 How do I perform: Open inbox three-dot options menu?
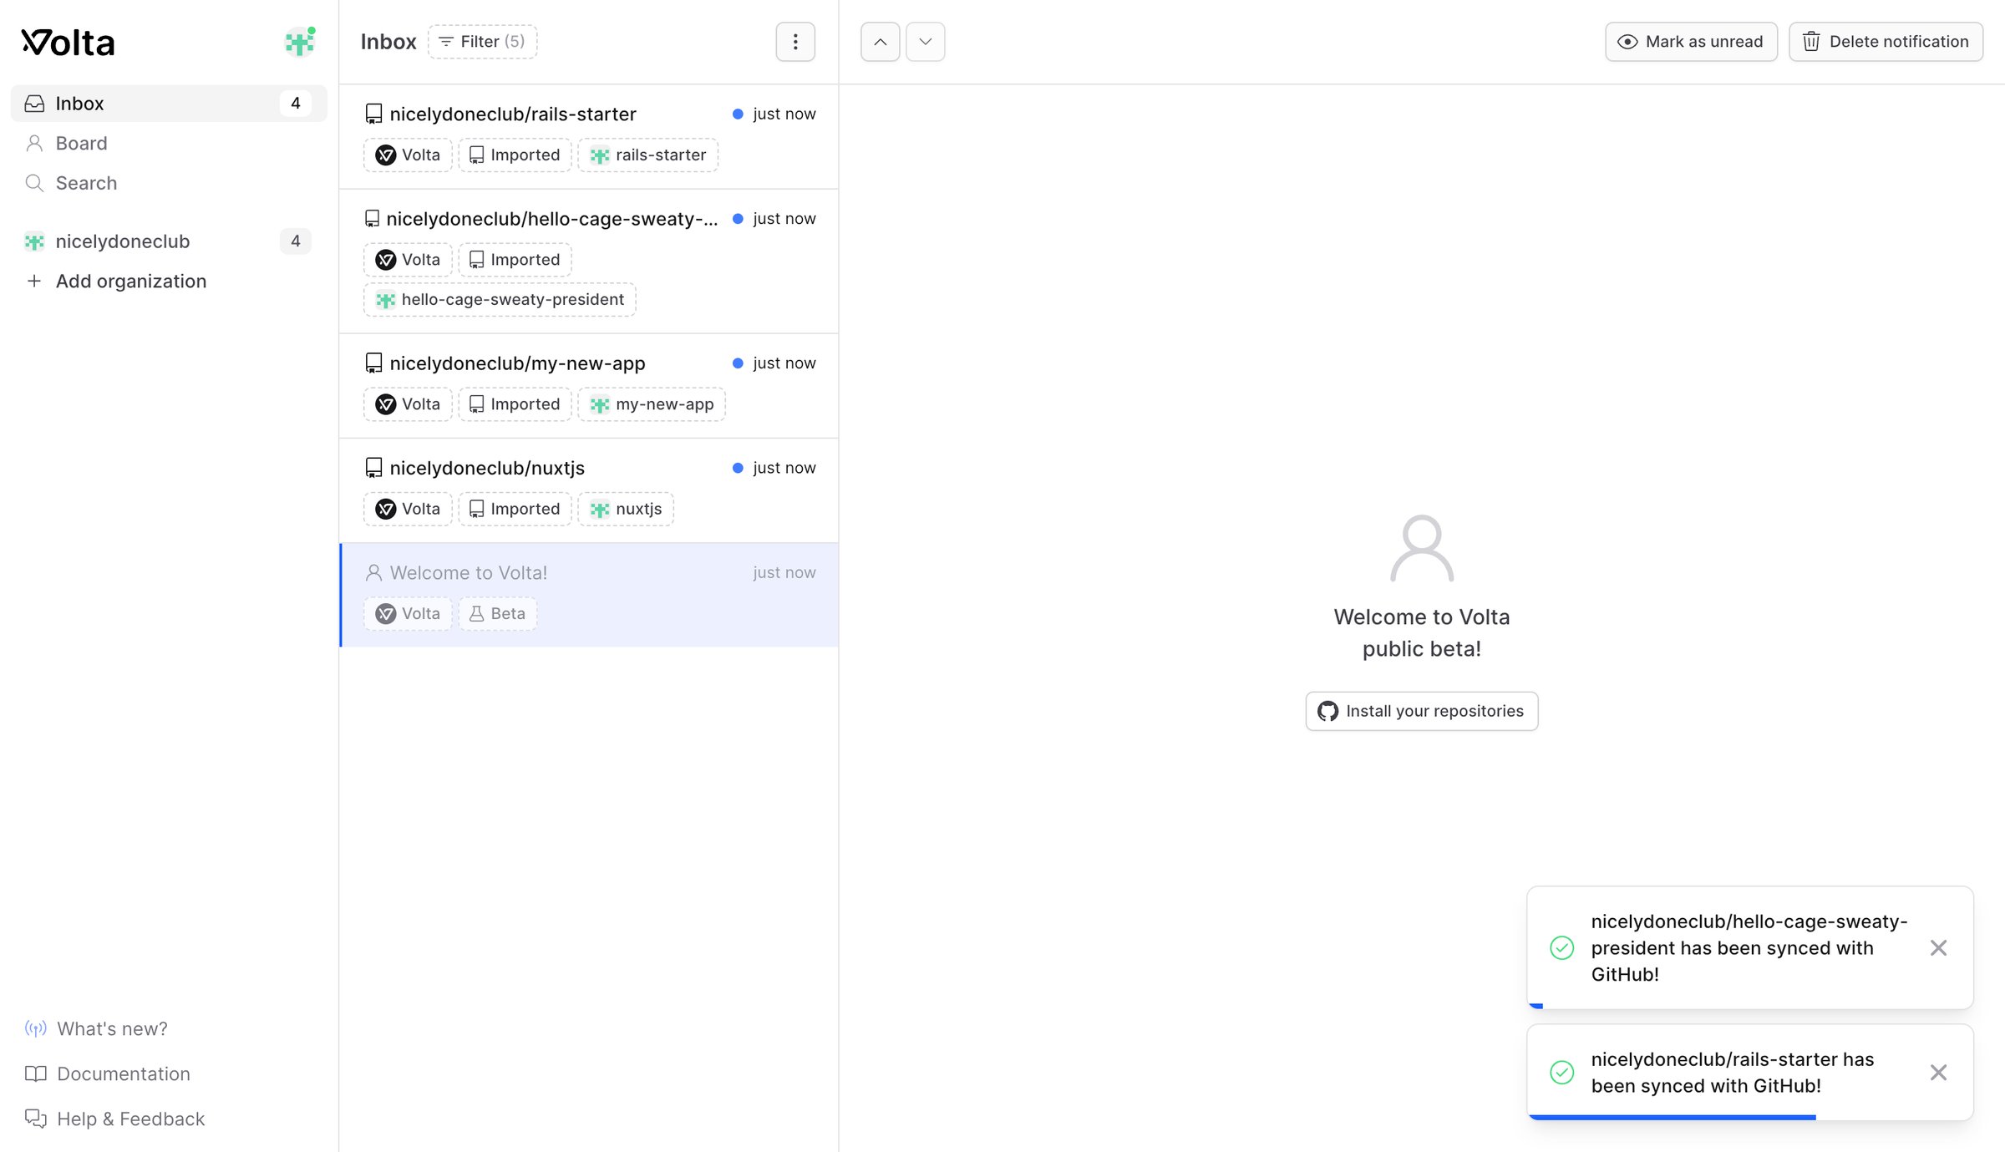point(795,42)
